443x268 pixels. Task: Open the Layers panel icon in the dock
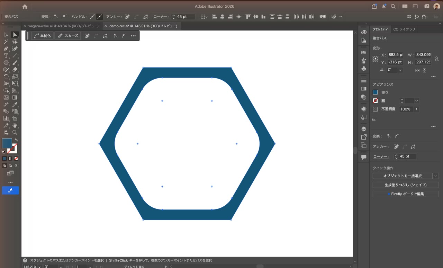pyautogui.click(x=364, y=129)
